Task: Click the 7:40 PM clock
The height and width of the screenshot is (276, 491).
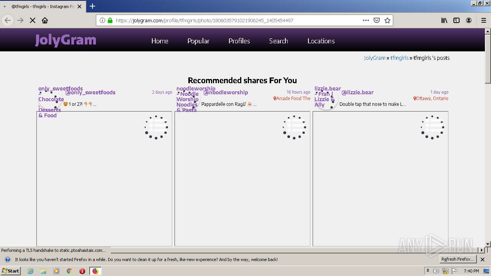Action: pyautogui.click(x=471, y=271)
